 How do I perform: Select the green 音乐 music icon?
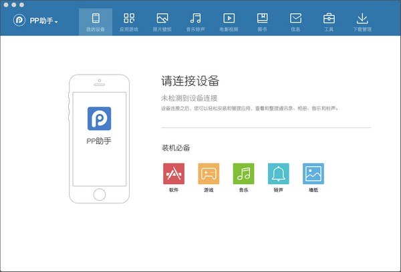pyautogui.click(x=243, y=173)
